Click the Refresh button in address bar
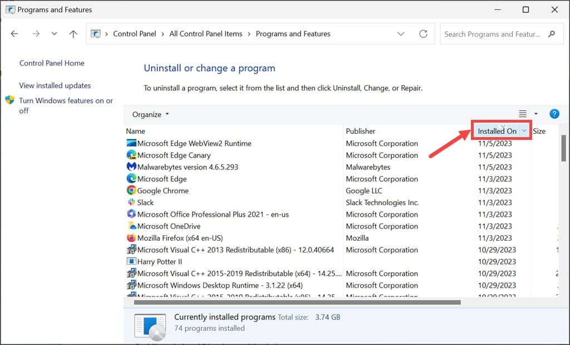570x345 pixels. (x=423, y=34)
